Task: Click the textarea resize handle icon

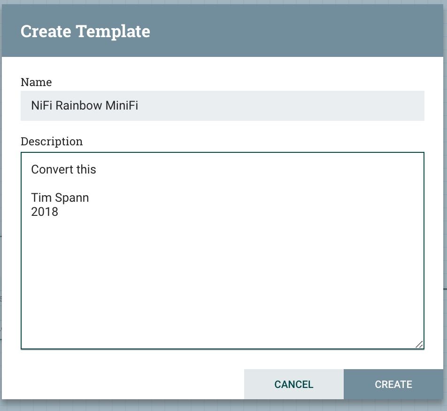Action: click(419, 345)
